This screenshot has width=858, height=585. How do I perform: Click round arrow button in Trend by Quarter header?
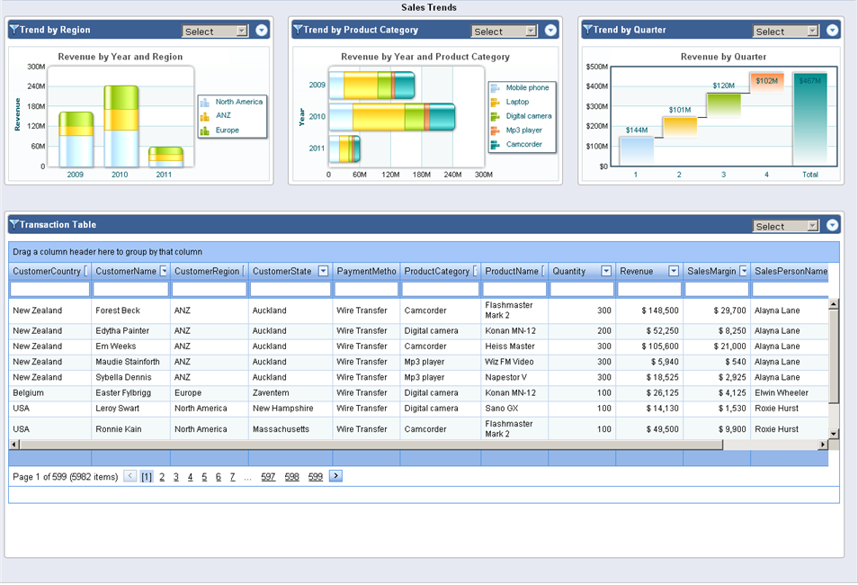832,31
